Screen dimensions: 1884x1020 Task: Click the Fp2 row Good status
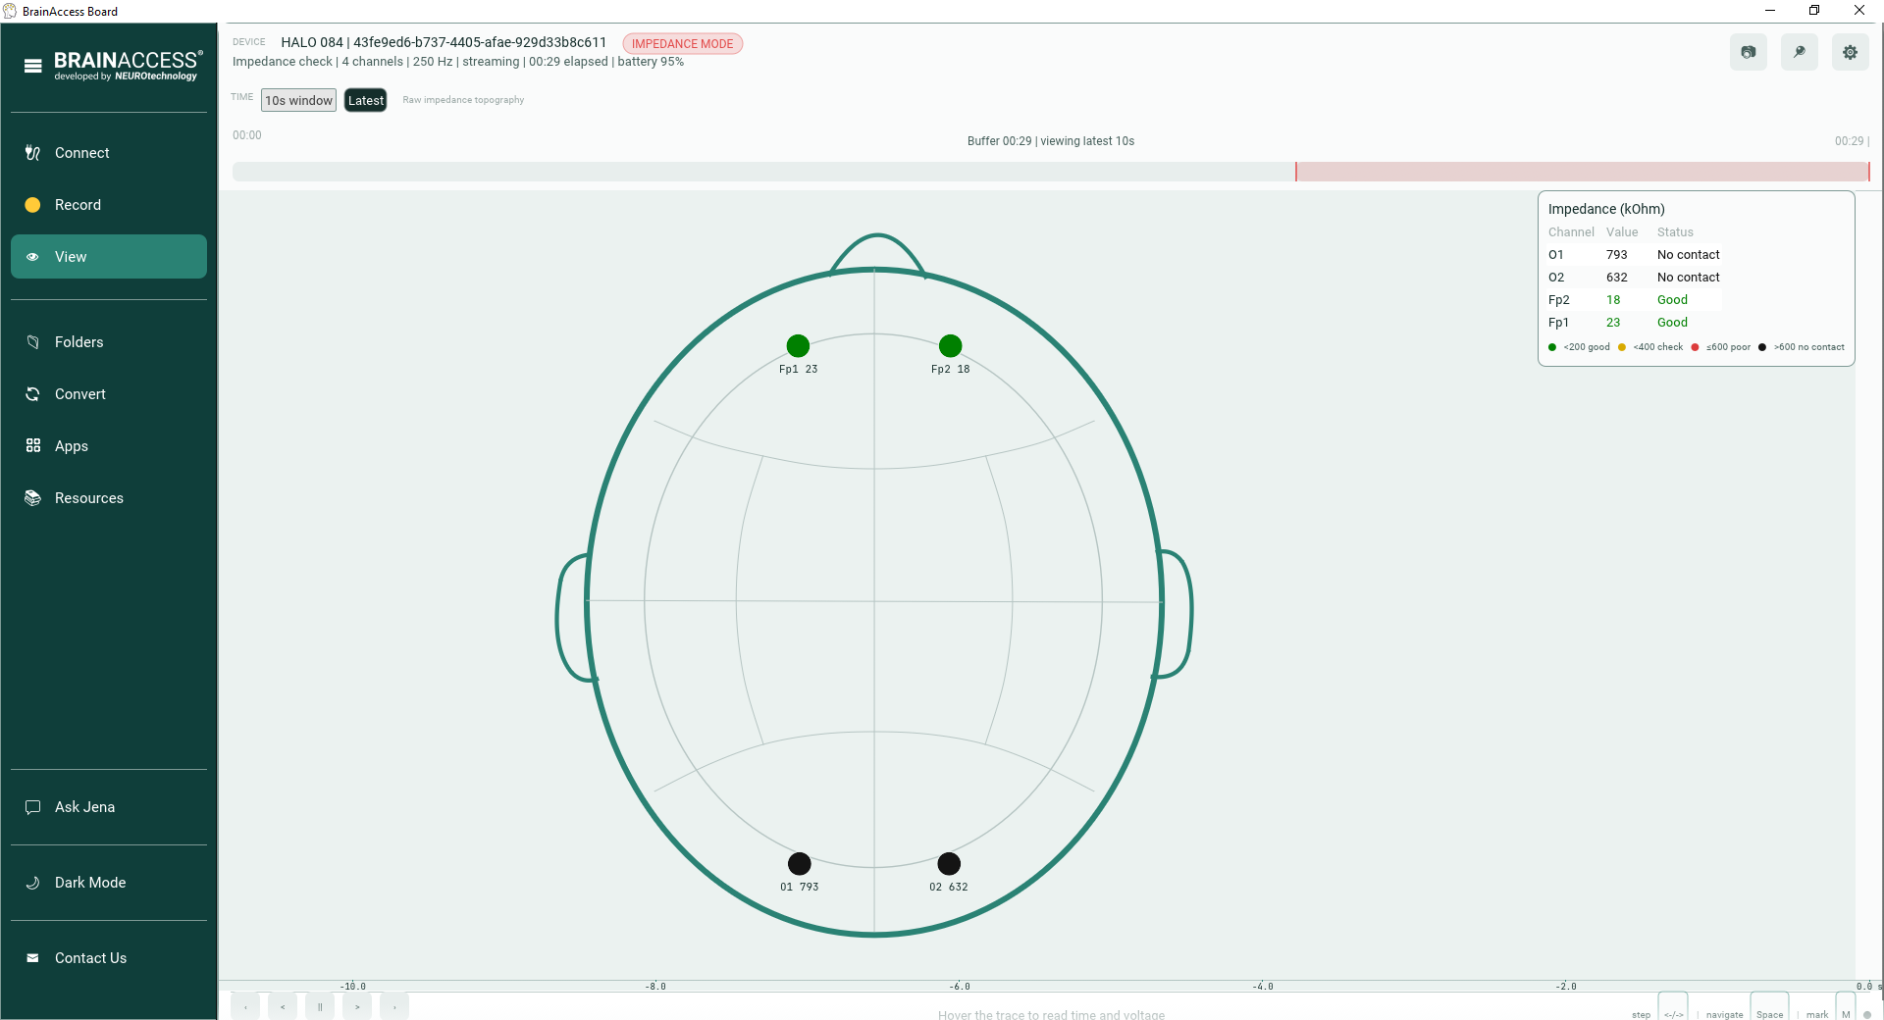(1672, 300)
